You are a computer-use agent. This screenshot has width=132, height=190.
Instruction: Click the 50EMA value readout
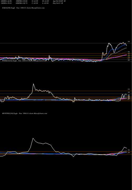point(6,3)
